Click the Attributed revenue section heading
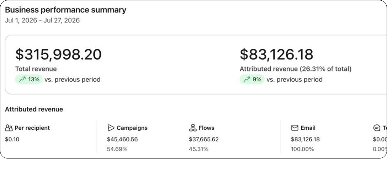387x172 pixels. pos(34,109)
